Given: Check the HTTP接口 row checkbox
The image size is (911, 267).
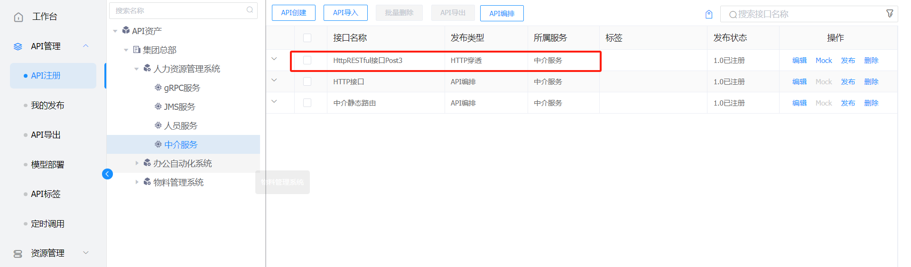Looking at the screenshot, I should (307, 81).
